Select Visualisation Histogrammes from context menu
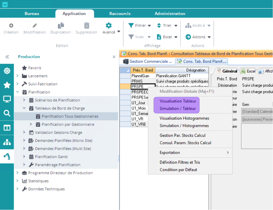This screenshot has height=210, width=273. coord(184,118)
